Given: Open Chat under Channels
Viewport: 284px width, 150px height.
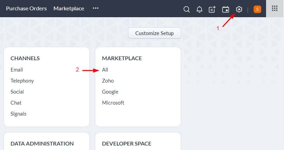Looking at the screenshot, I should 16,103.
